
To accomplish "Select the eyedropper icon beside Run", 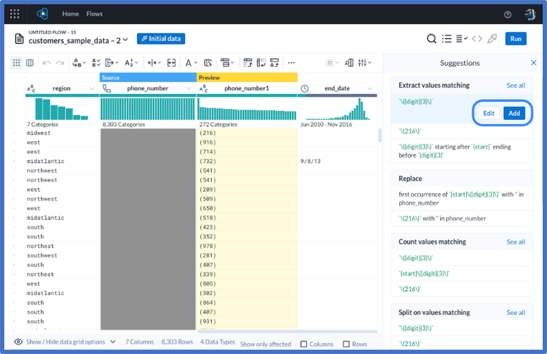I will pyautogui.click(x=492, y=39).
